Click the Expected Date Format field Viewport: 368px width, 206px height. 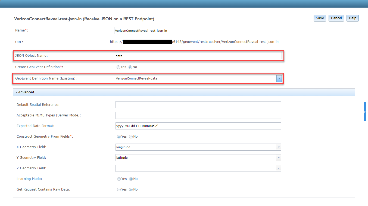click(198, 126)
